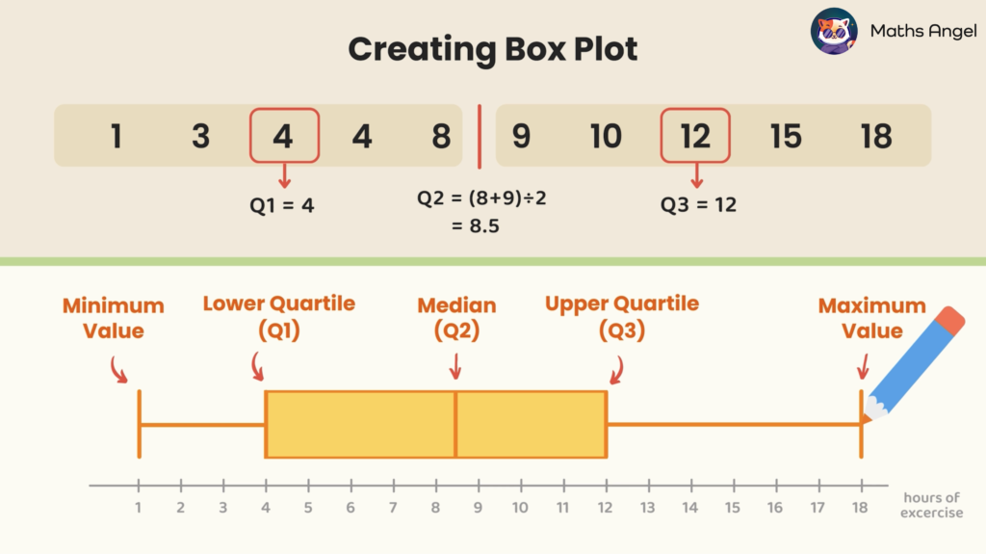
Task: Click the Q2 = (8+9)÷2 formula
Action: [x=481, y=198]
